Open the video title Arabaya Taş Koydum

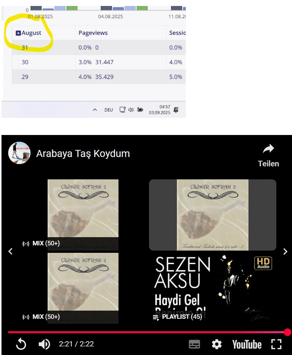coord(83,154)
